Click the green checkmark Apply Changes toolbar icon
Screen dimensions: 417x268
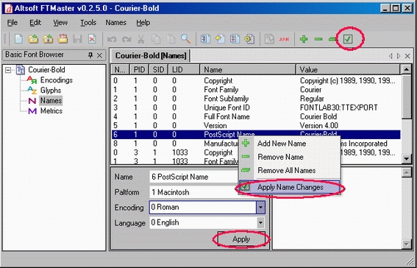coord(348,39)
